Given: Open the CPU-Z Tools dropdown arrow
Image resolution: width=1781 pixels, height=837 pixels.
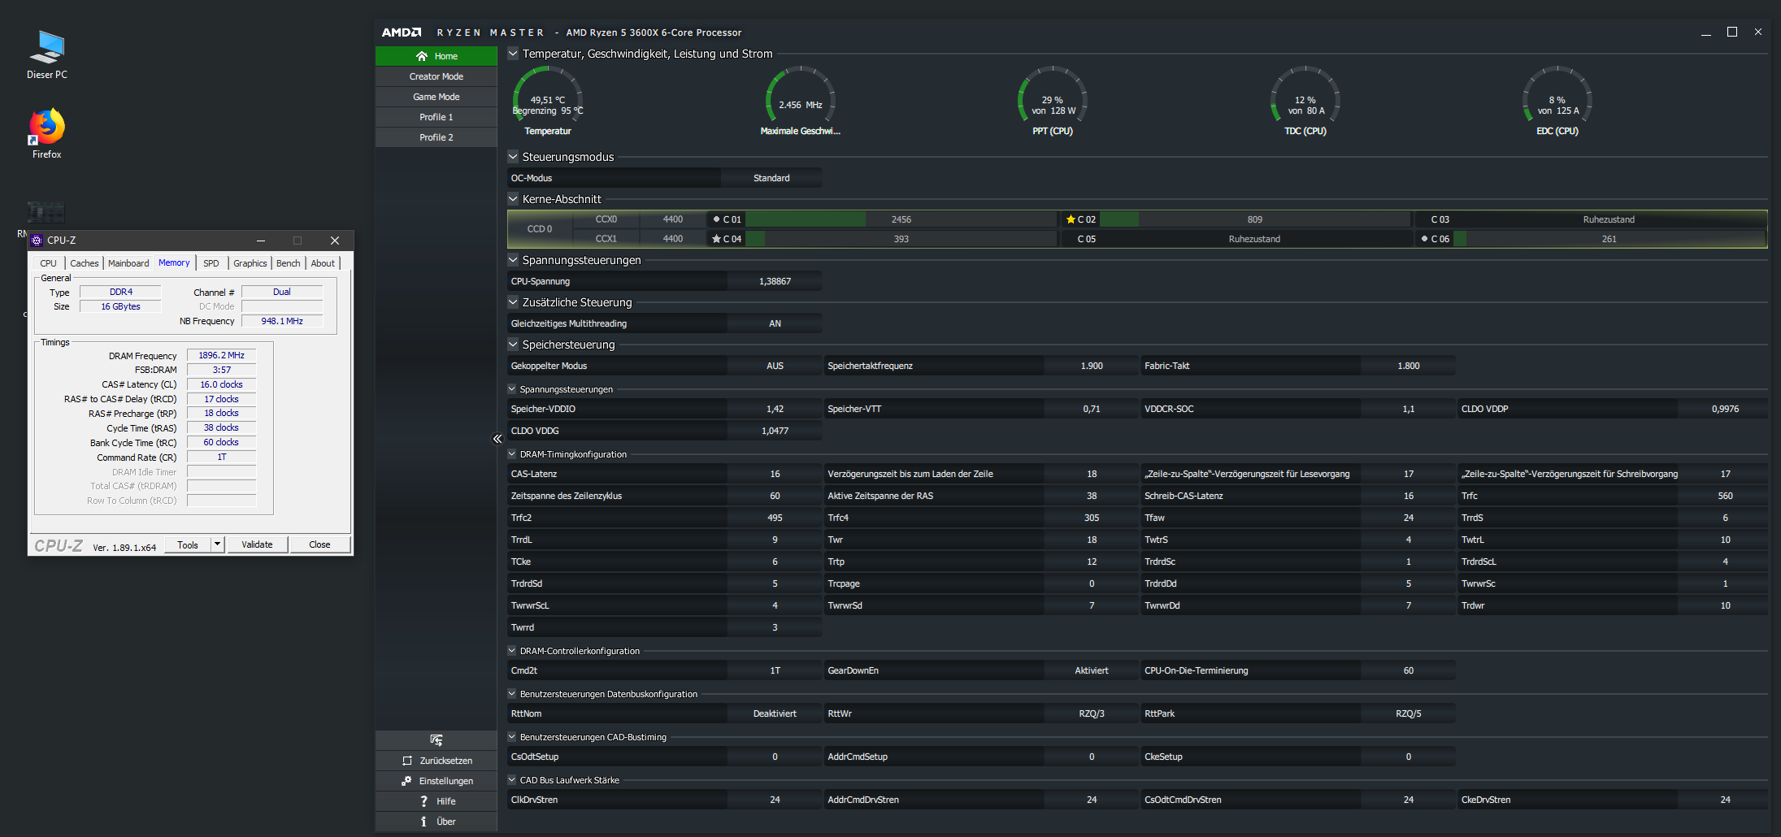Looking at the screenshot, I should 217,544.
